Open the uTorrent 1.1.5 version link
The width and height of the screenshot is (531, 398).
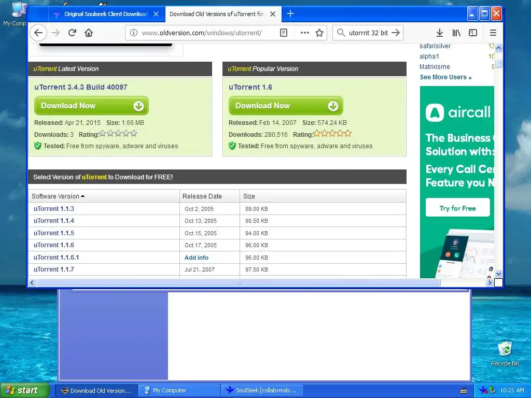(x=54, y=233)
